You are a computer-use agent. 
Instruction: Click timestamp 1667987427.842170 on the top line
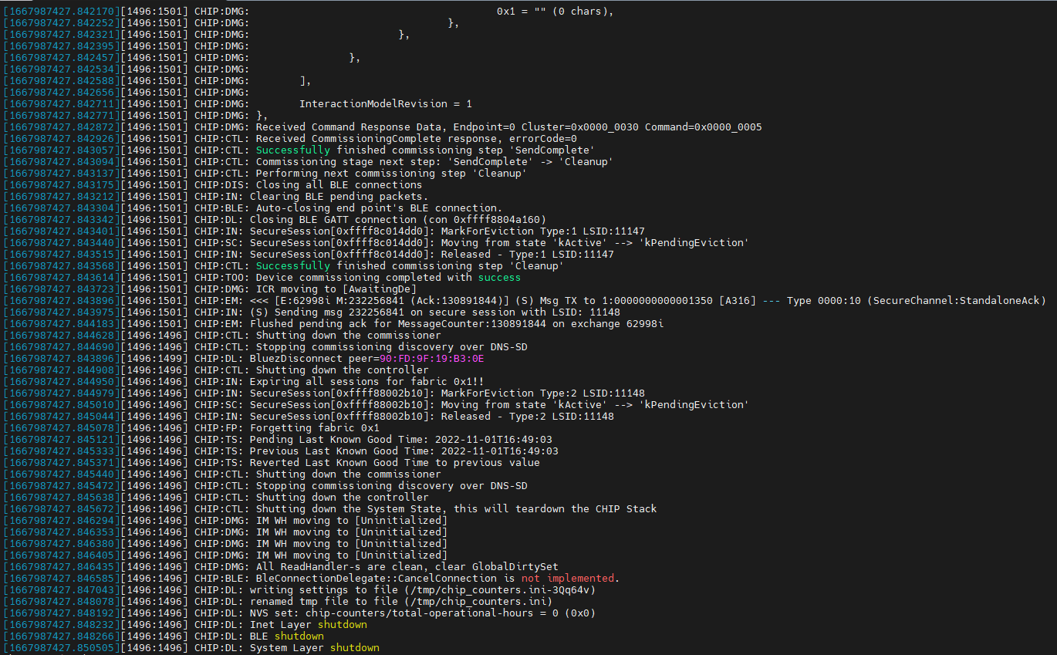(x=61, y=12)
